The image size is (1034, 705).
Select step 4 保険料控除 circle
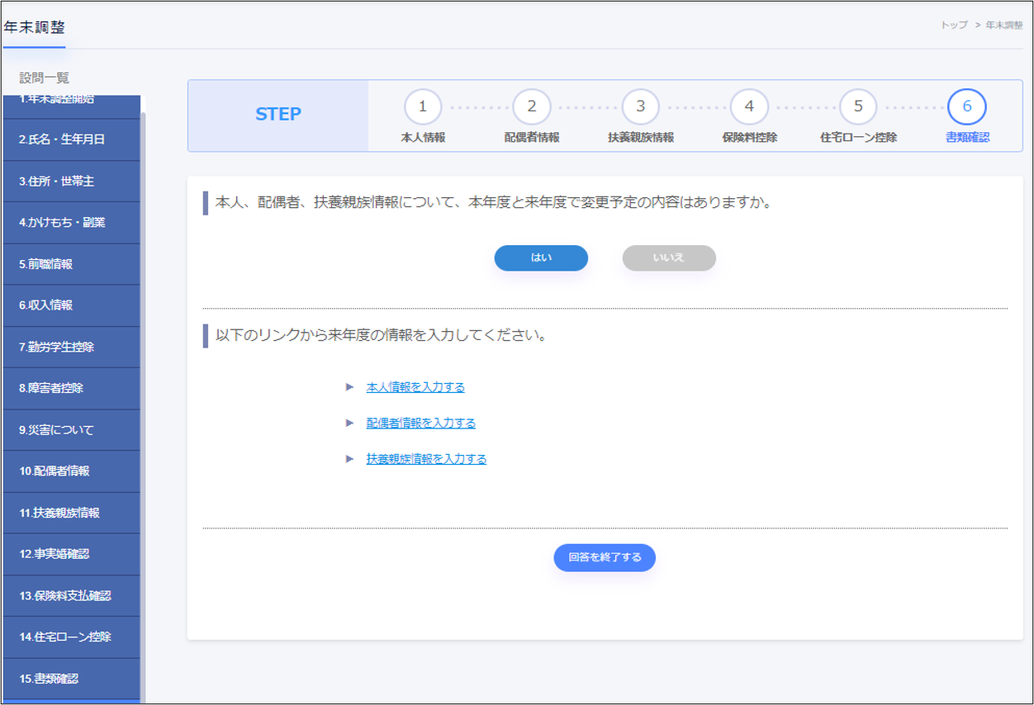749,106
